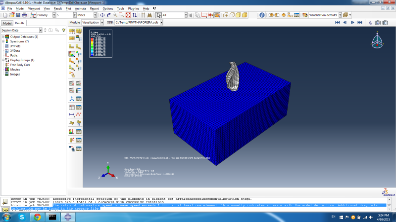
Task: Open the Viewport menu
Action: 34,8
